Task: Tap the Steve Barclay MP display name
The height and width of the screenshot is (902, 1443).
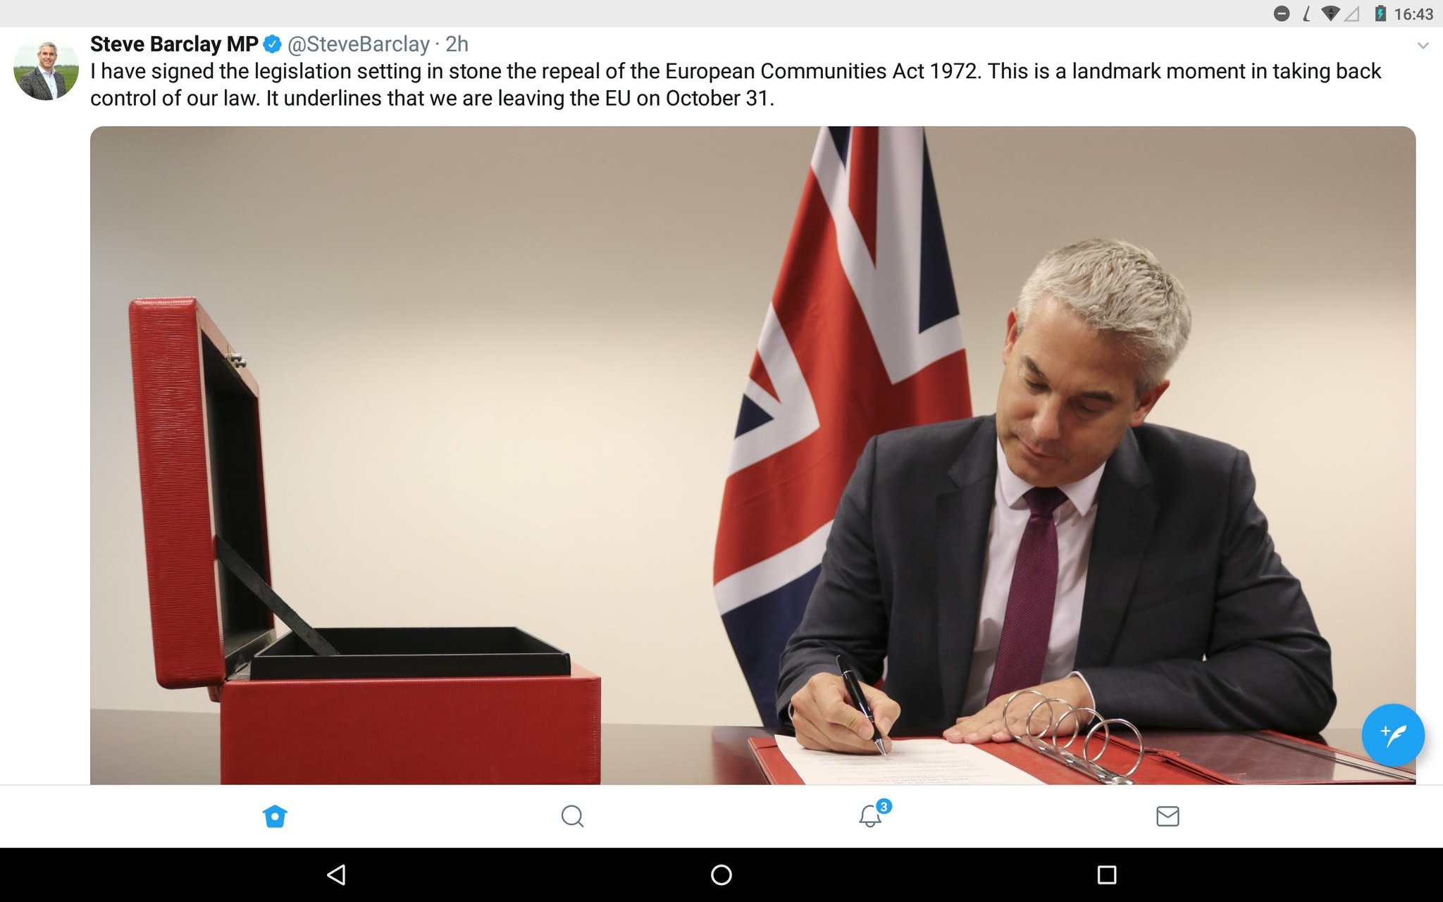Action: pos(174,44)
